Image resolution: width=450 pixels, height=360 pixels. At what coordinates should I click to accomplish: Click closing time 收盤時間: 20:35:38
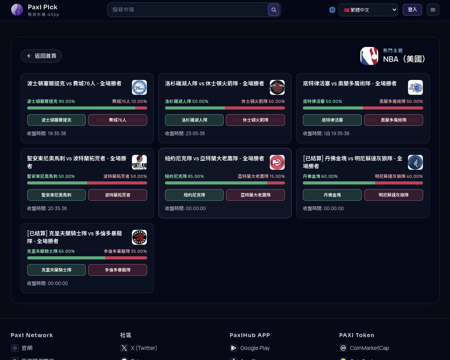[x=47, y=209]
